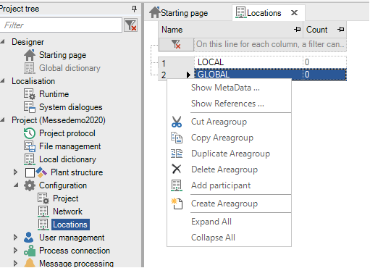Expand the Plant structure node
Image resolution: width=370 pixels, height=268 pixels.
tap(15, 172)
